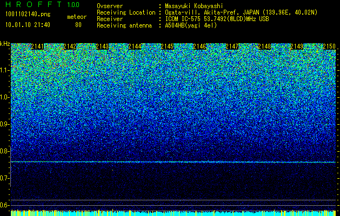Viewport: 340px width, 216px height.
Task: Click the 2145 time marker
Action: point(167,46)
